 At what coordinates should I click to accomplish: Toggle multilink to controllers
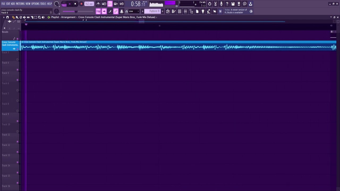(116, 11)
